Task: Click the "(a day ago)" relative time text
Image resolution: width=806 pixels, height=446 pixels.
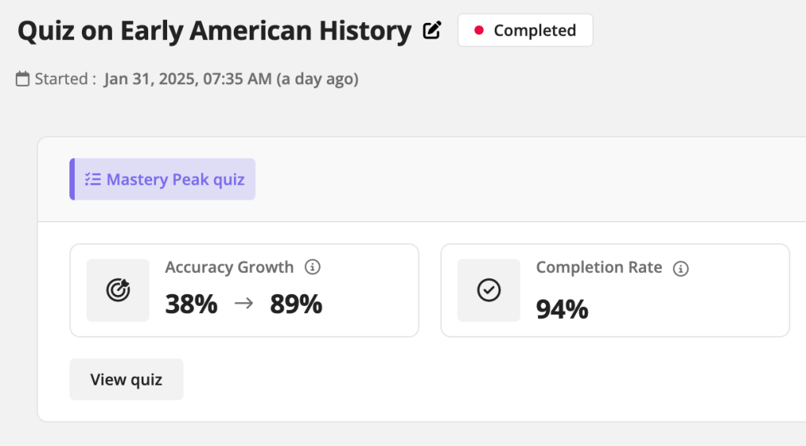Action: tap(317, 79)
